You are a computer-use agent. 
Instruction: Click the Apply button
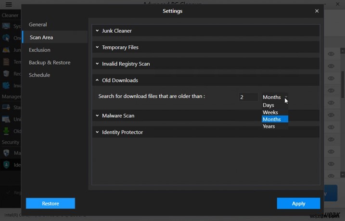point(298,203)
